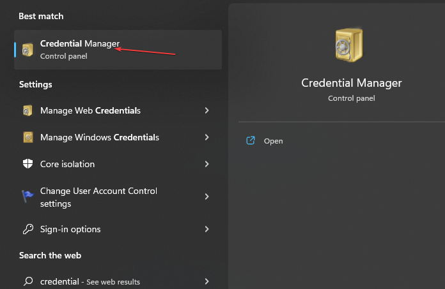Click the large Credential Manager safe icon
The image size is (445, 289).
[349, 45]
